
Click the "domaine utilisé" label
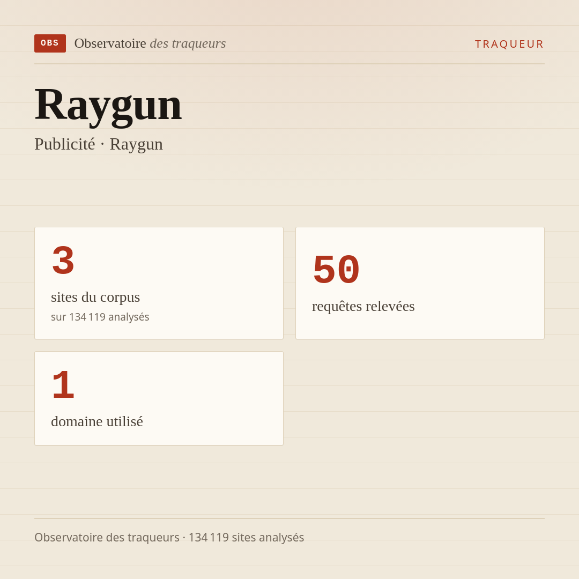(96, 421)
